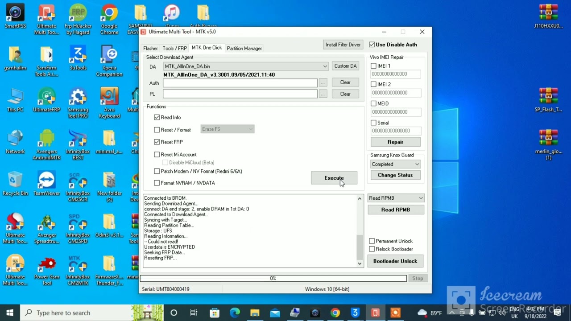Launch Avenger Spreadtrum tool shortcut
The image size is (571, 321).
coord(46,229)
